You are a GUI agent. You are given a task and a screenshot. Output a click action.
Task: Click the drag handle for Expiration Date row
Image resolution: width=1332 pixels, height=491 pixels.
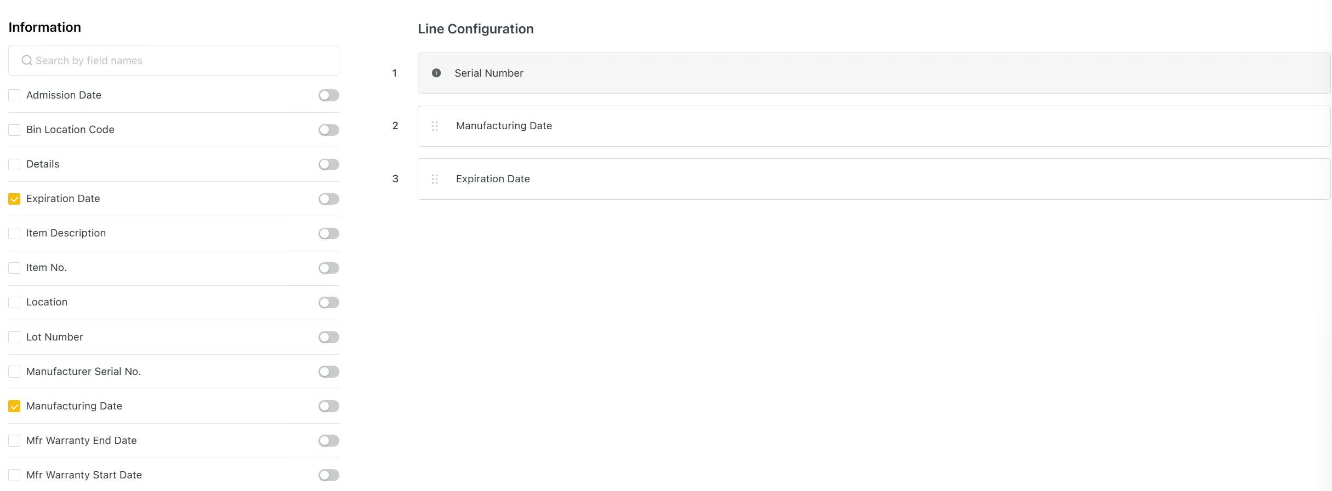click(435, 179)
